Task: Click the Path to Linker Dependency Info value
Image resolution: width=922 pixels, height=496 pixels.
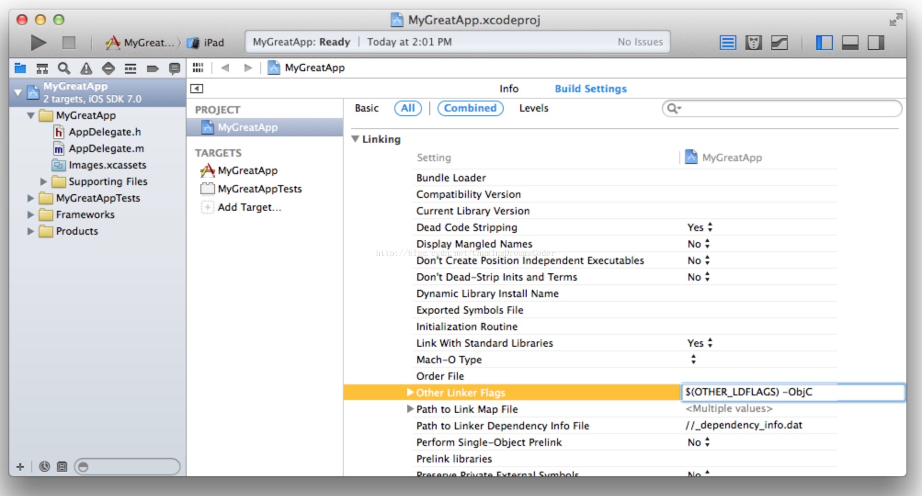Action: [744, 425]
